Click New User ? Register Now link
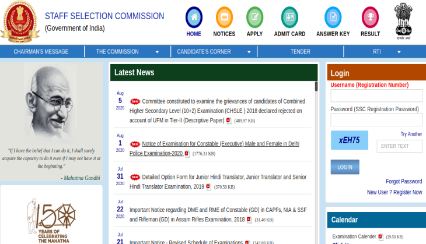This screenshot has width=426, height=244. pos(394,192)
